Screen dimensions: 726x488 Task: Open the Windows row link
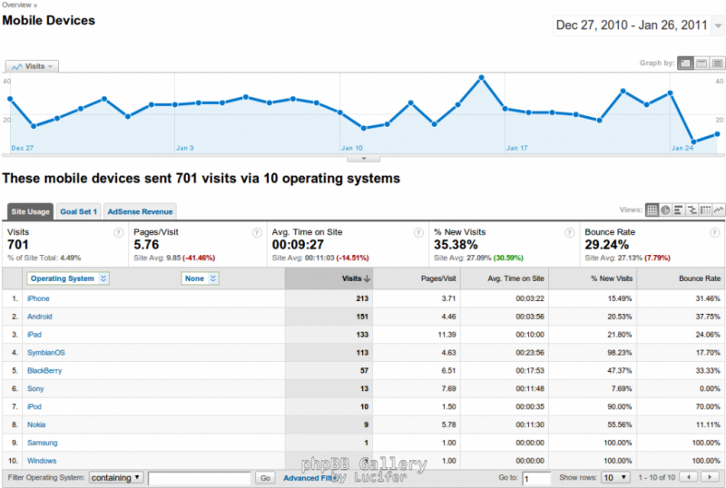(42, 461)
